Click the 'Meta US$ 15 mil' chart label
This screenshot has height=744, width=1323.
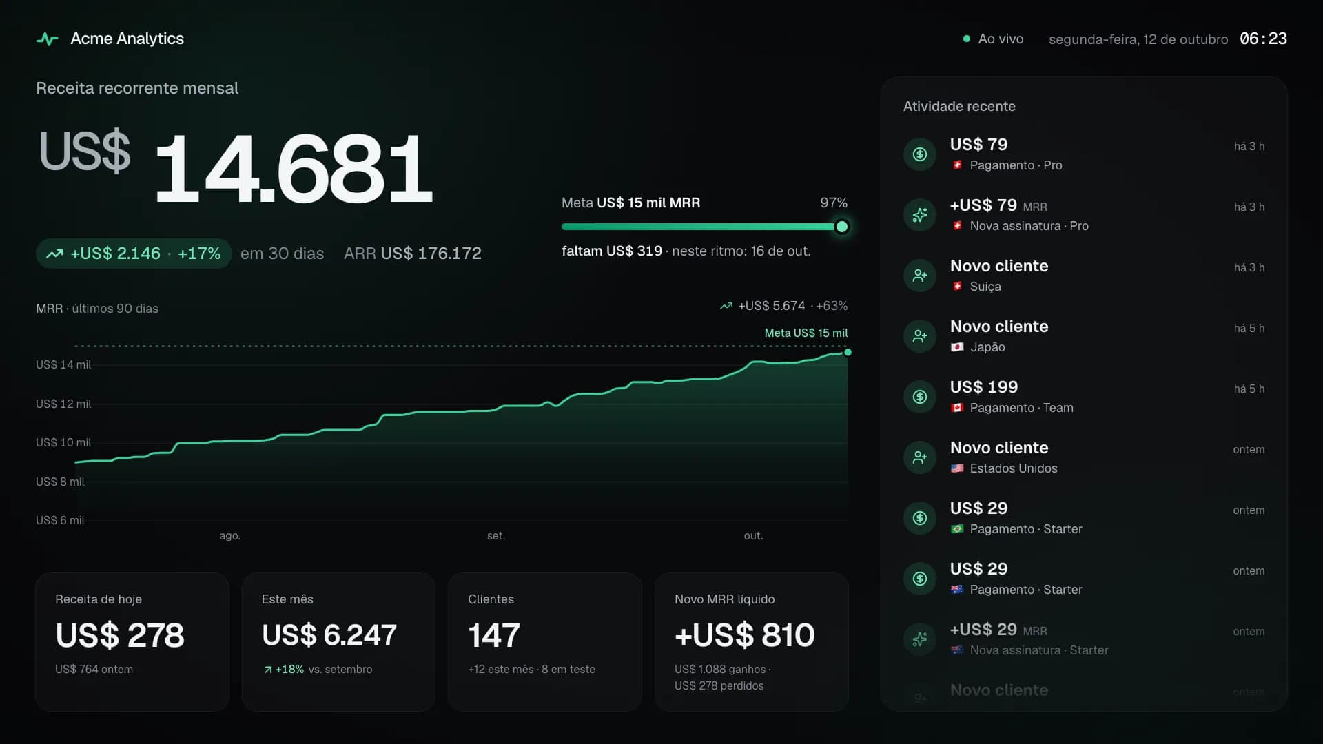[806, 333]
